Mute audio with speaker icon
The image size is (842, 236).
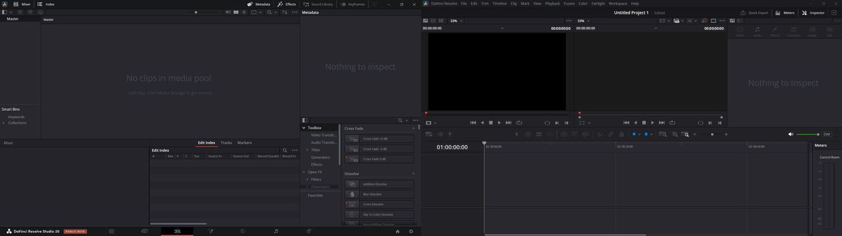791,134
